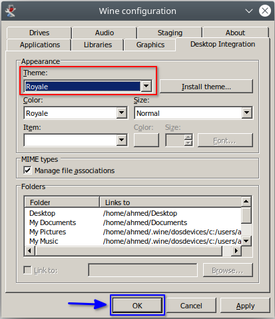Close the Wine configuration window
The height and width of the screenshot is (319, 275).
click(x=264, y=11)
